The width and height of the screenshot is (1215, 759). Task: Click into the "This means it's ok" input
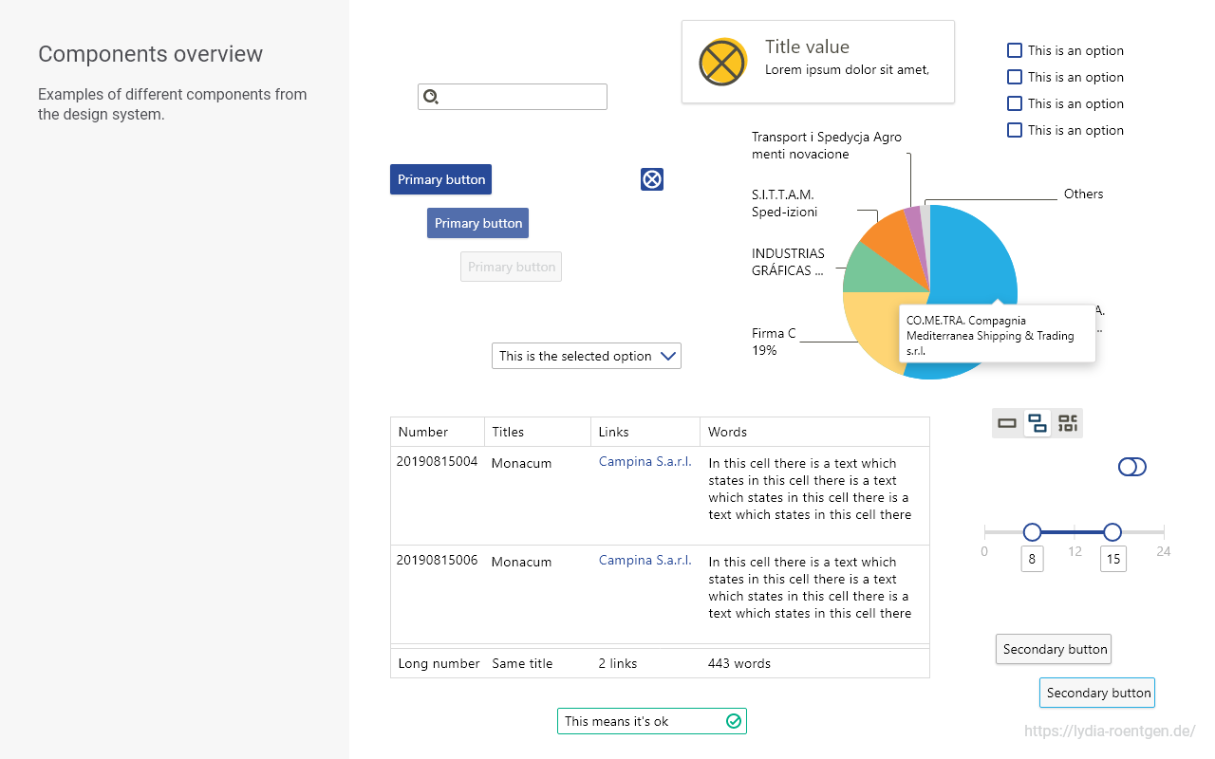point(652,721)
